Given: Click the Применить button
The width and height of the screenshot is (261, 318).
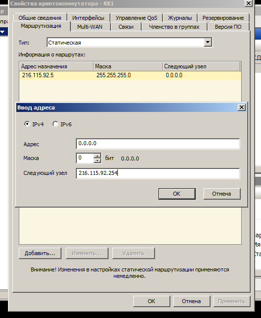Looking at the screenshot, I should (x=232, y=301).
